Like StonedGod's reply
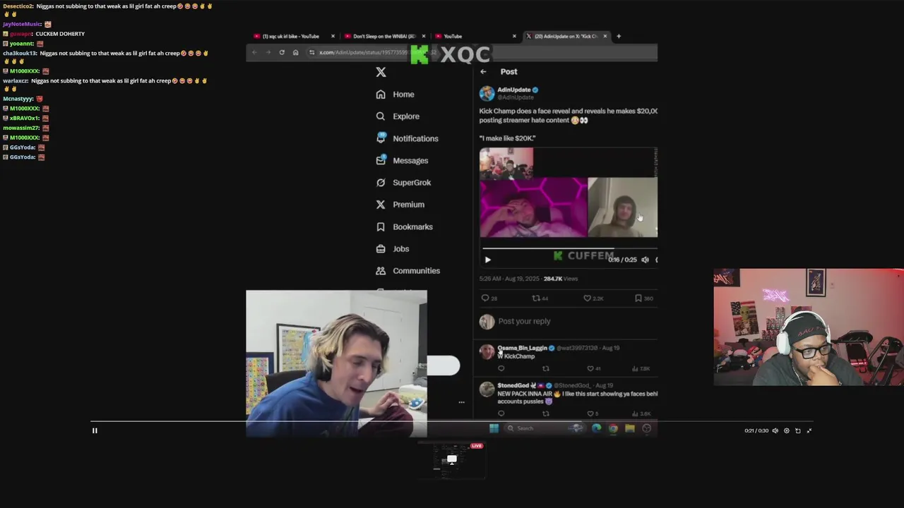The image size is (904, 508). [590, 413]
